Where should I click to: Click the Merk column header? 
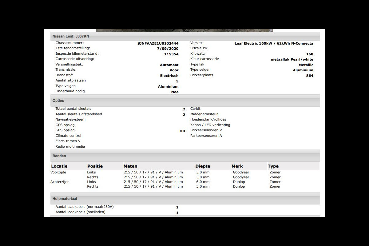(x=237, y=166)
